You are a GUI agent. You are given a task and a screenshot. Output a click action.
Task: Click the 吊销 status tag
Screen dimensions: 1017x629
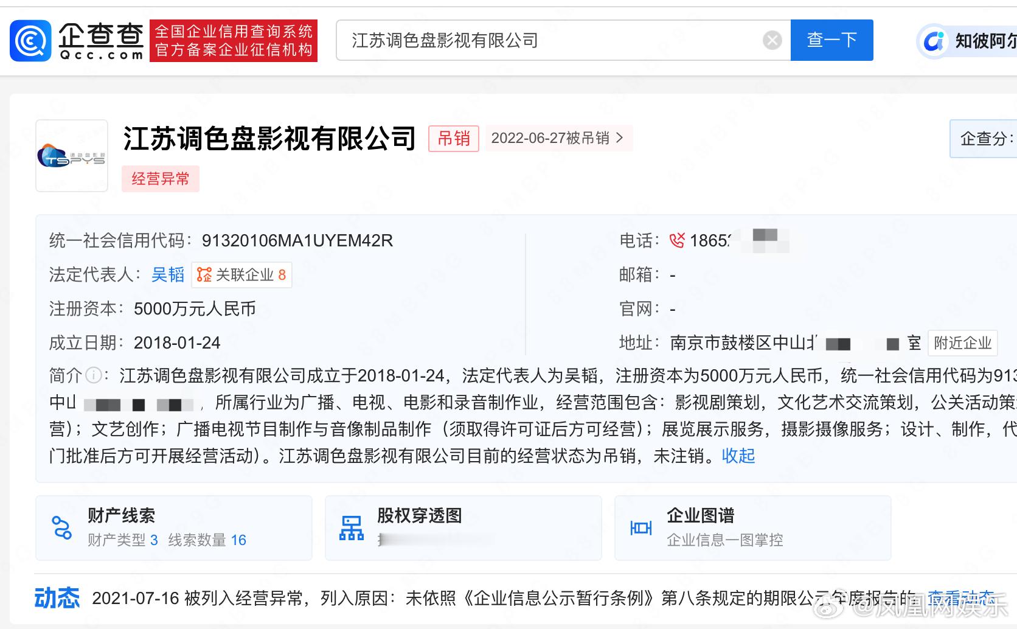pos(454,139)
